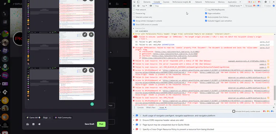Image resolution: width=276 pixels, height=134 pixels.
Task: Remove the Game Jolt Bugs community tag
Action: [50, 118]
